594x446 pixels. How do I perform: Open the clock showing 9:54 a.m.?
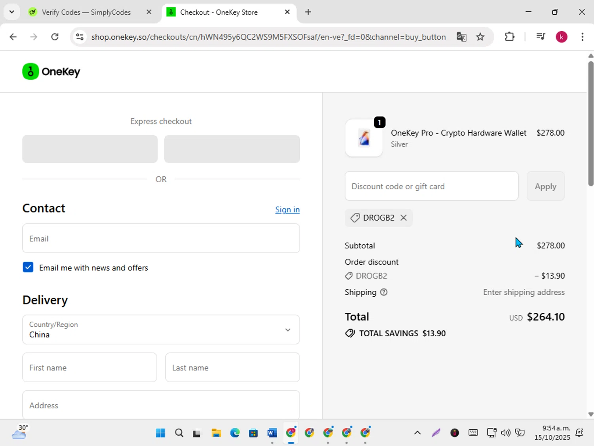[x=552, y=433]
